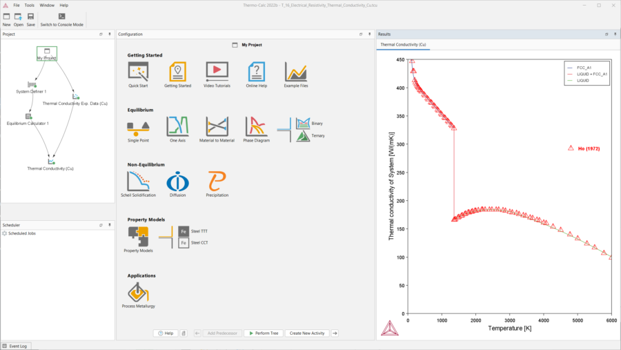Select the One Axis calculation template
621x350 pixels.
click(x=177, y=126)
